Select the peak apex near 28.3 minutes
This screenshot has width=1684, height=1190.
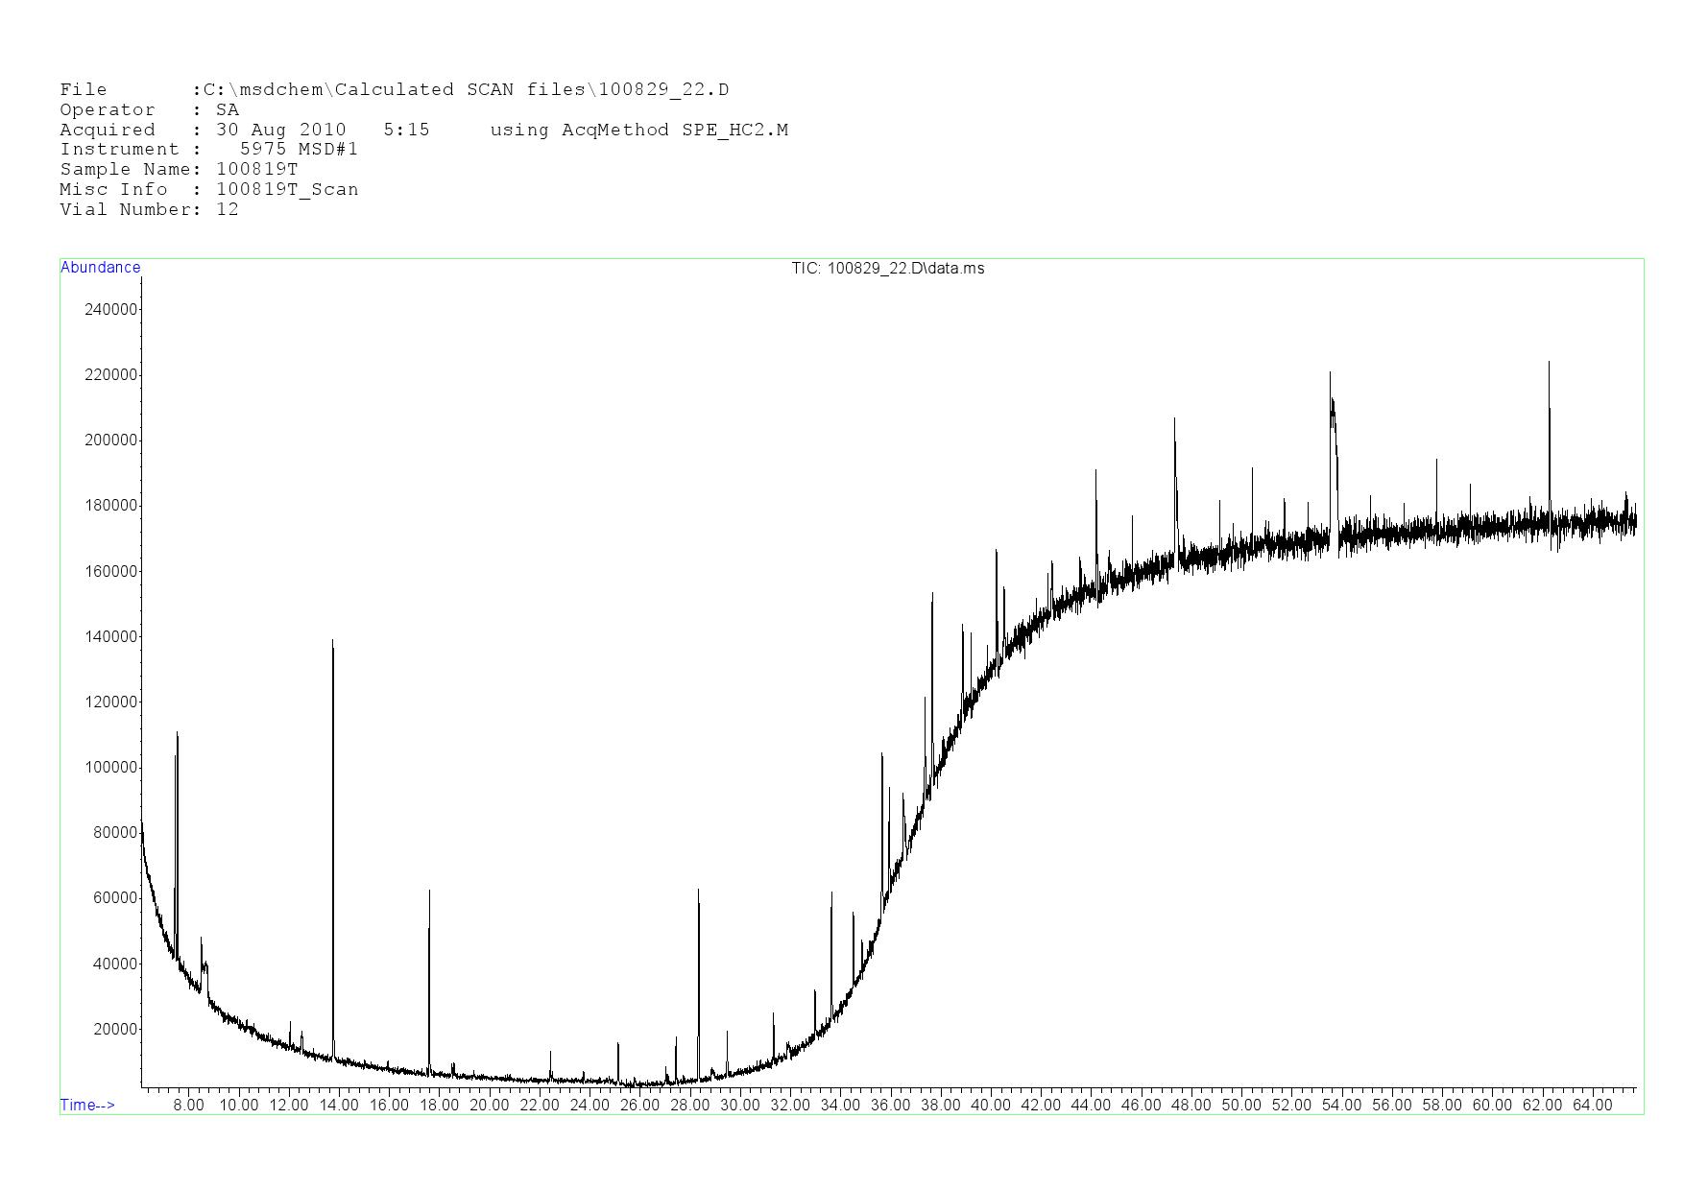(x=698, y=891)
